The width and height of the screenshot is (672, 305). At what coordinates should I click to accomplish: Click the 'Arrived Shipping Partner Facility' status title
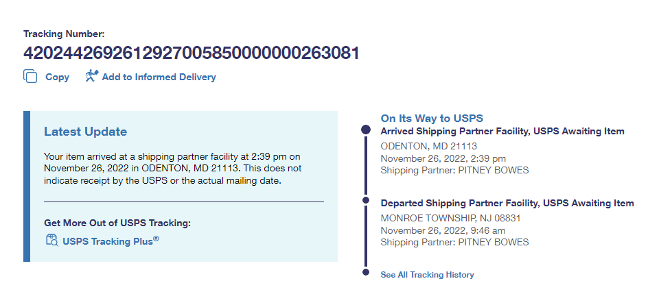[502, 132]
